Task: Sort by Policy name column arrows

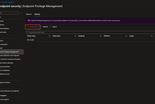Action: (x=50, y=36)
